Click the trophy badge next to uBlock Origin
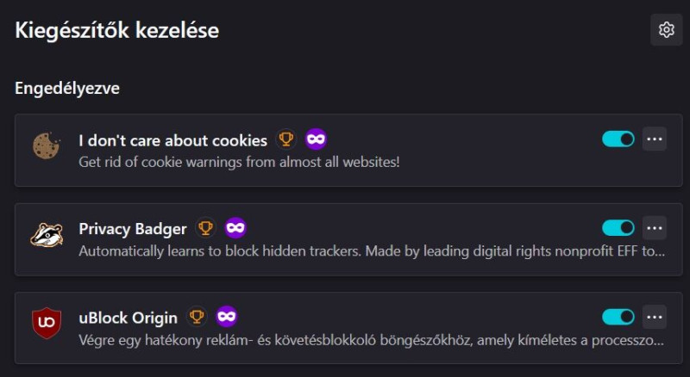This screenshot has width=690, height=377. [x=197, y=317]
